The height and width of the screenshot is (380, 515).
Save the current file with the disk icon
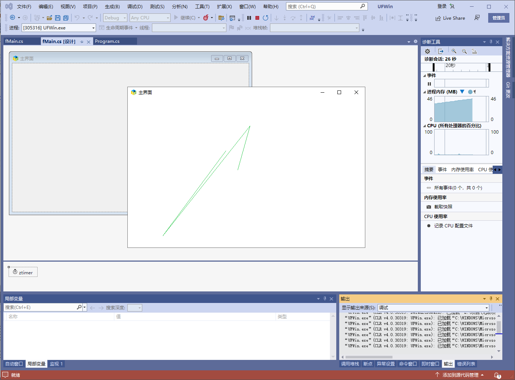click(58, 17)
